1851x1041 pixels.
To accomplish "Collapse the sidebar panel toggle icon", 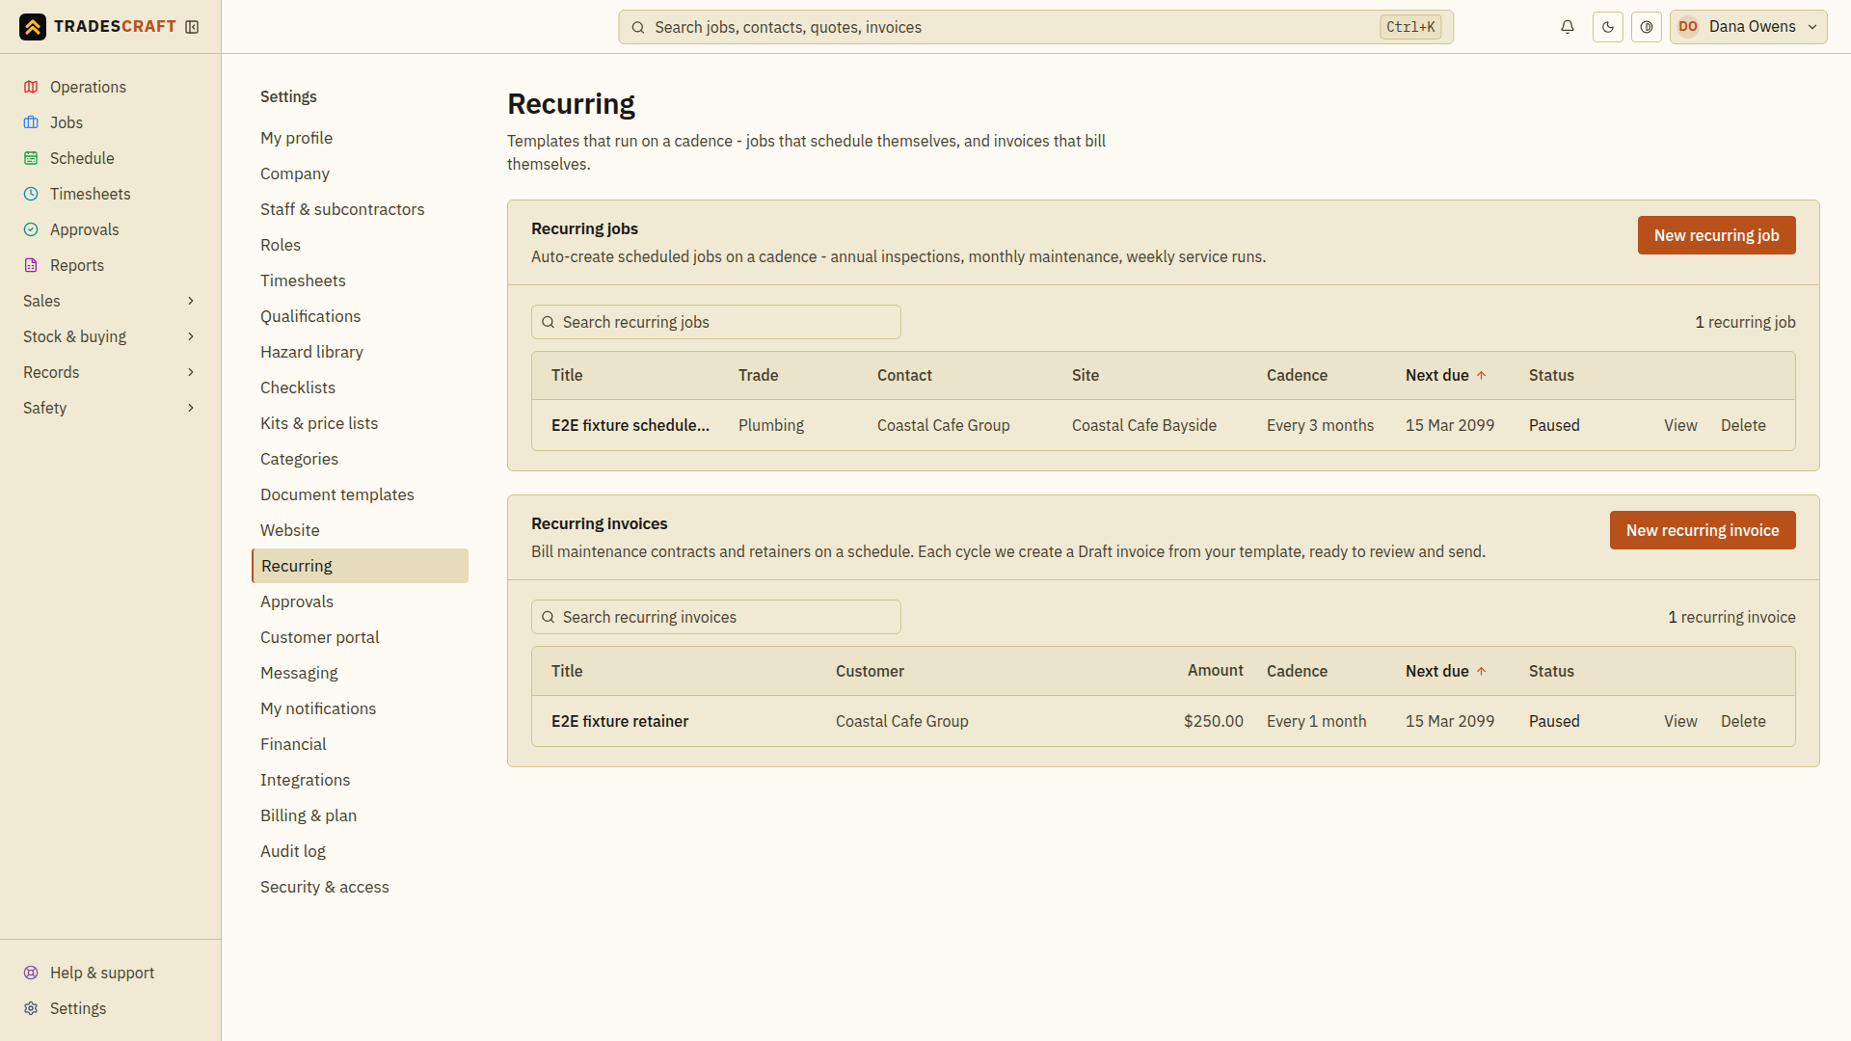I will (x=192, y=27).
